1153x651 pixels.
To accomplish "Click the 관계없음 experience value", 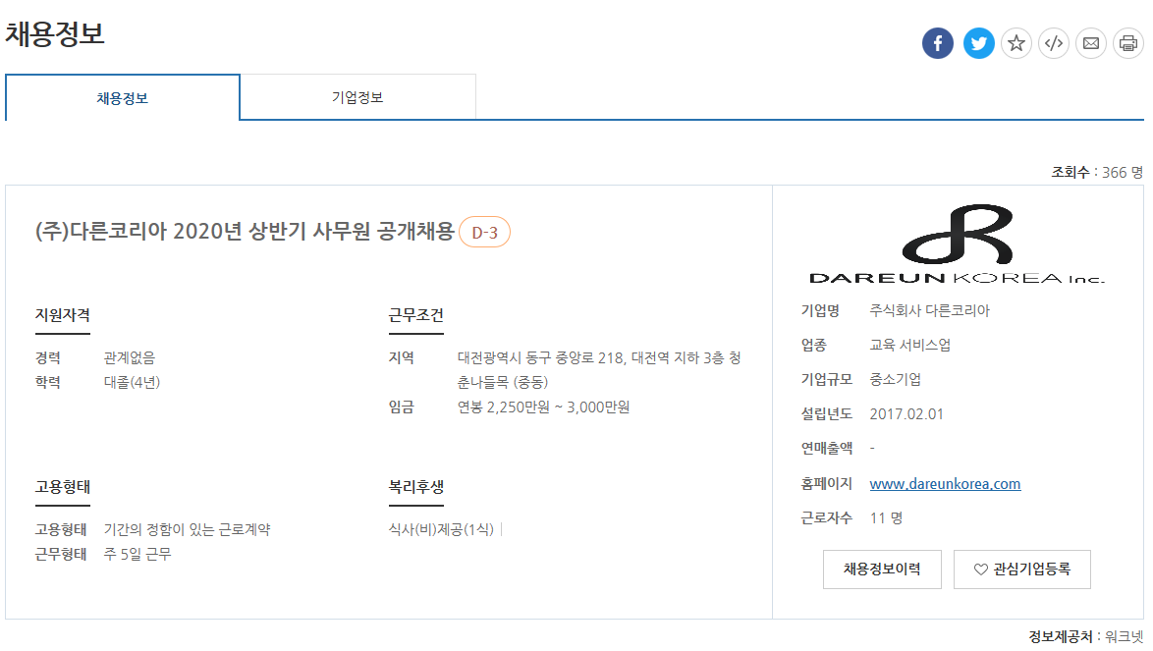I will point(130,357).
